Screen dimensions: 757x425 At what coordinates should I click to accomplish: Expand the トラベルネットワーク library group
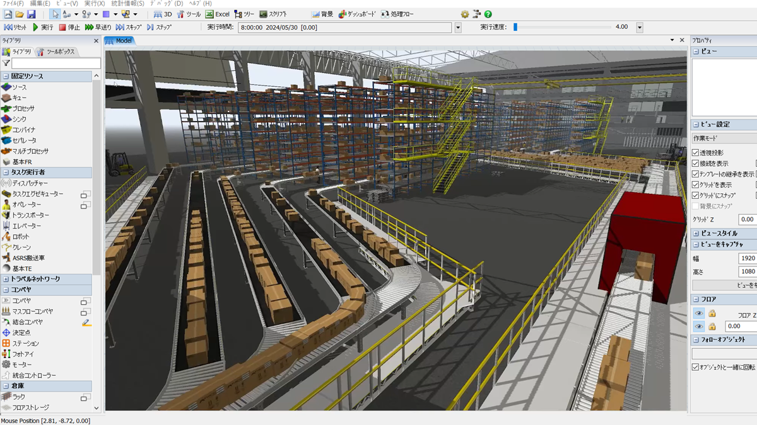pyautogui.click(x=6, y=279)
